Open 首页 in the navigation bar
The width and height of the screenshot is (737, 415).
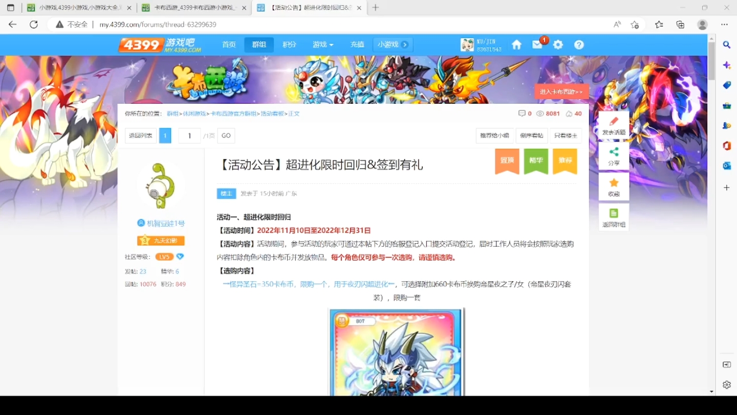[x=229, y=45]
